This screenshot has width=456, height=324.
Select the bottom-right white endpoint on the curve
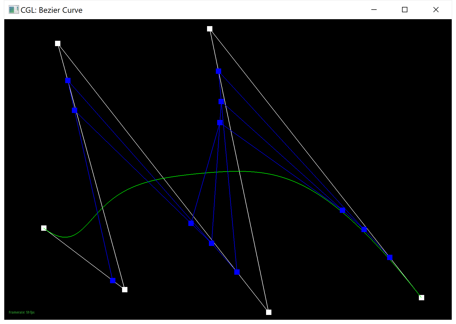click(x=422, y=297)
